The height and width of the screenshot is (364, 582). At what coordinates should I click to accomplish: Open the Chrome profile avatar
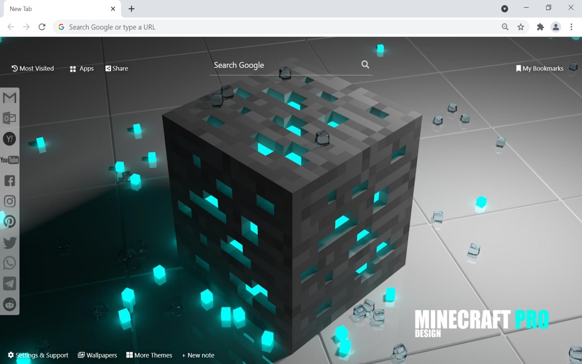pyautogui.click(x=556, y=27)
